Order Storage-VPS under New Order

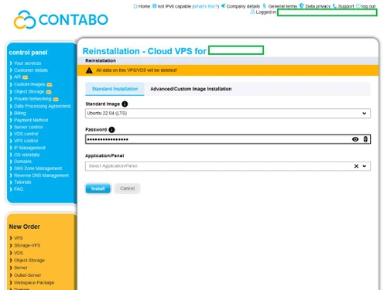point(27,245)
